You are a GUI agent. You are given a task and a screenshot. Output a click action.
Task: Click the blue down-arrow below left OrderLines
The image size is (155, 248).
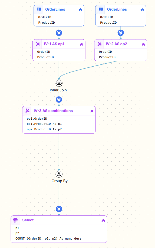click(x=59, y=33)
